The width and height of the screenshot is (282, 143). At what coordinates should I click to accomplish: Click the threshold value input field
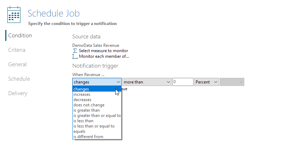click(x=183, y=82)
